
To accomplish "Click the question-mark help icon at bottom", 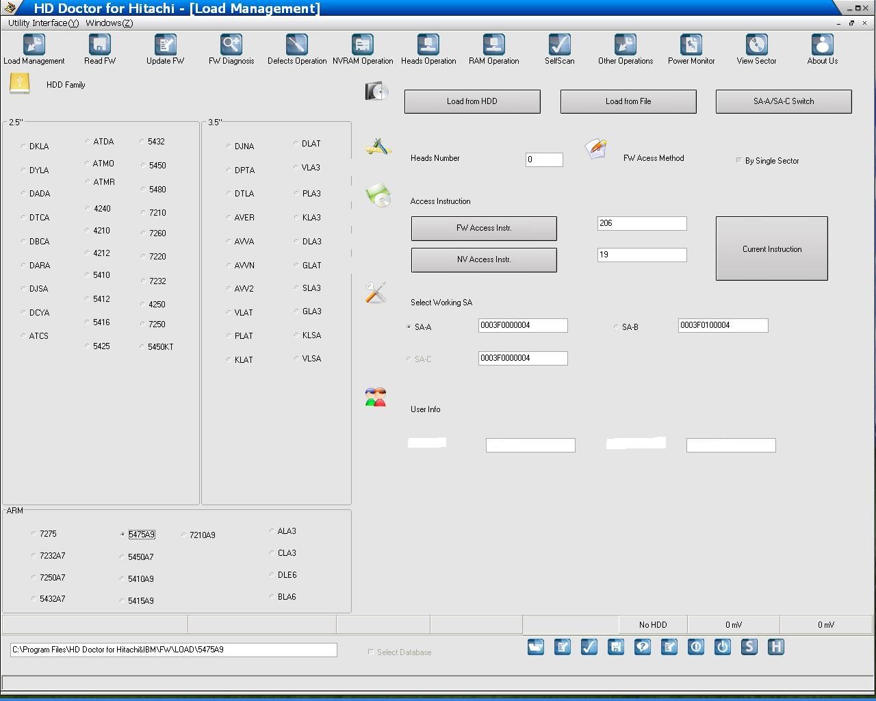I will click(643, 647).
